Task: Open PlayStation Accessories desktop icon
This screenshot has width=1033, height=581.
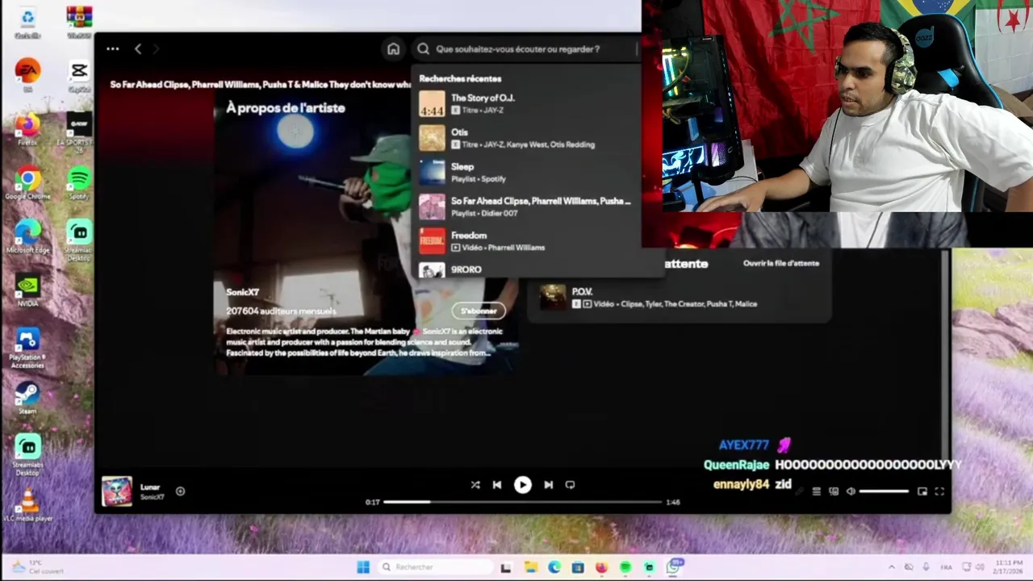Action: [27, 347]
